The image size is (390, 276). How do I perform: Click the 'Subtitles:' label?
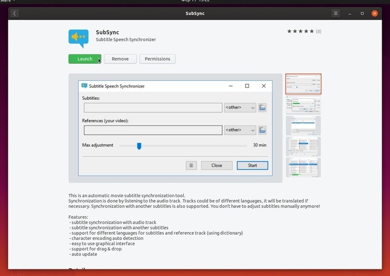click(91, 98)
